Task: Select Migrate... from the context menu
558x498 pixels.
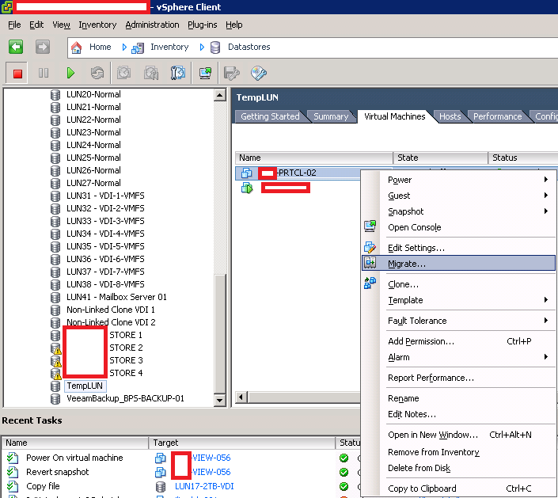Action: coord(458,263)
